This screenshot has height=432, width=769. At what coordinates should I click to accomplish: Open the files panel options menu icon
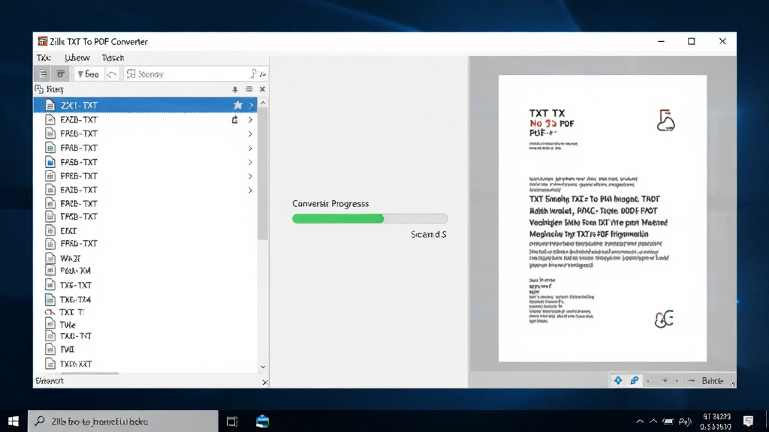pos(249,89)
